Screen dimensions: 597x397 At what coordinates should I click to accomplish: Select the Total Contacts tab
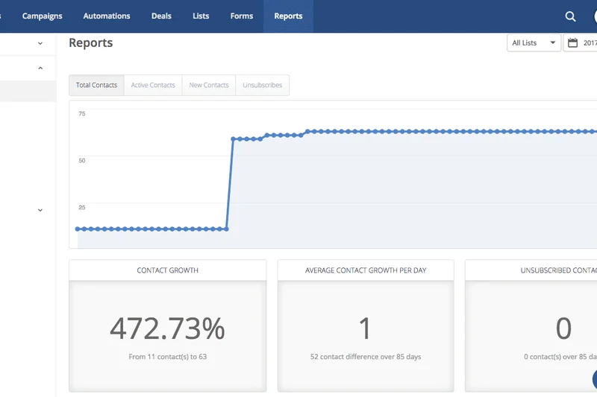[x=96, y=85]
